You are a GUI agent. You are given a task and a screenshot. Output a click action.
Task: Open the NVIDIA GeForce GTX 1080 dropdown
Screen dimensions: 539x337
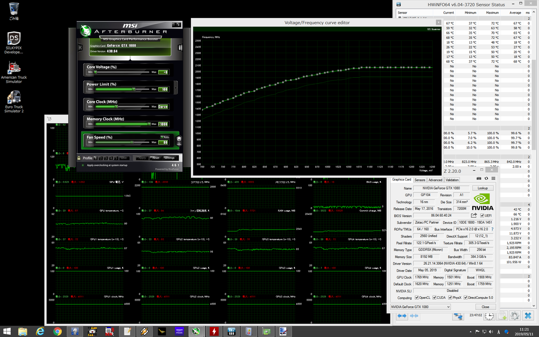click(x=420, y=307)
